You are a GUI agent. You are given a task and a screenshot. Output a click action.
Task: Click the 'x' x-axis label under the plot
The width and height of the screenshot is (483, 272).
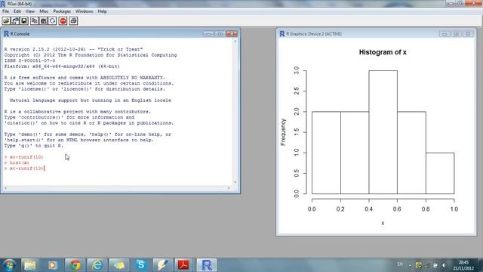(x=383, y=223)
